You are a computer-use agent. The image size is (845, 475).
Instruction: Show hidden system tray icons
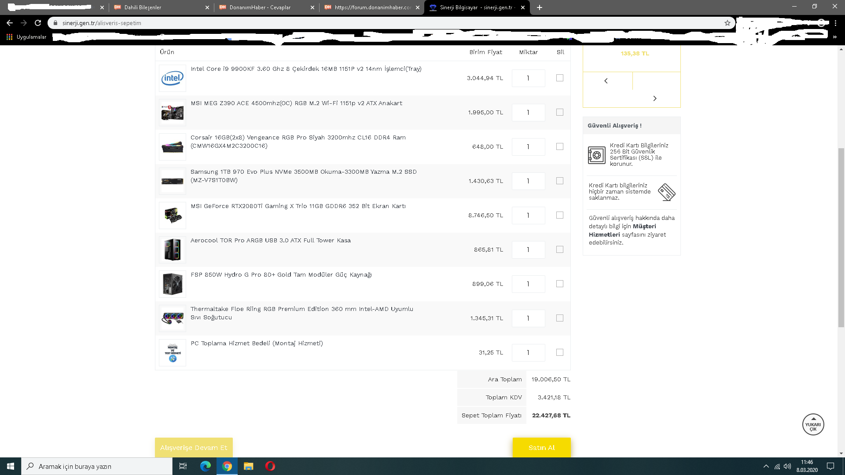pos(766,466)
